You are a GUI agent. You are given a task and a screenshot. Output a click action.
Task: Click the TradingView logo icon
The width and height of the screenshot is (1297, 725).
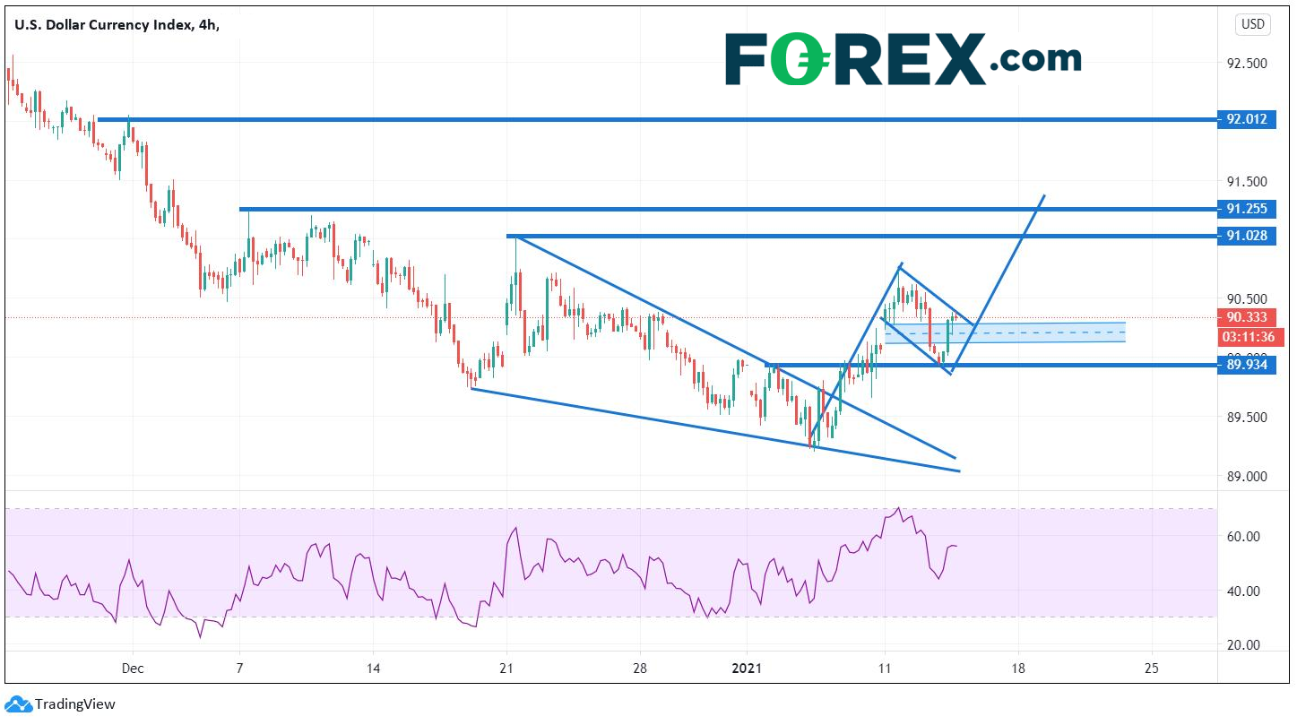(18, 704)
